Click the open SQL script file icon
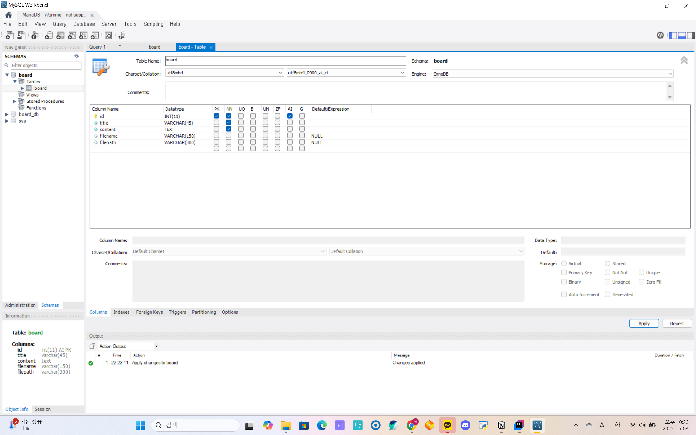The height and width of the screenshot is (435, 696). tap(21, 35)
